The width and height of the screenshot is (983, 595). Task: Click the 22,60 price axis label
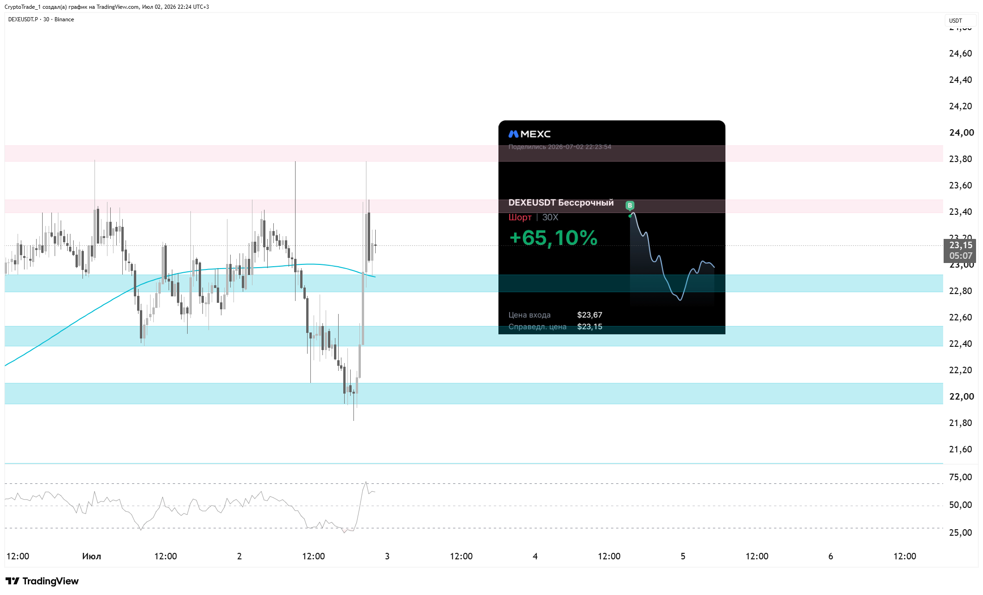[x=960, y=317]
